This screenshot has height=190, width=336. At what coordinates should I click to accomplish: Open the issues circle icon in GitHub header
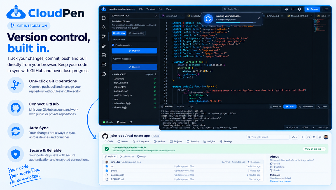pyautogui.click(x=309, y=137)
